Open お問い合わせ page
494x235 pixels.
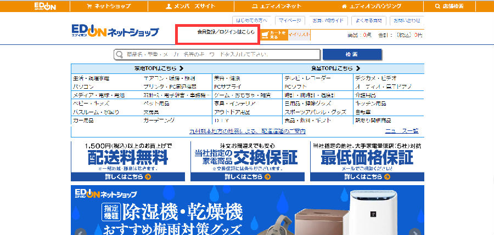407,20
